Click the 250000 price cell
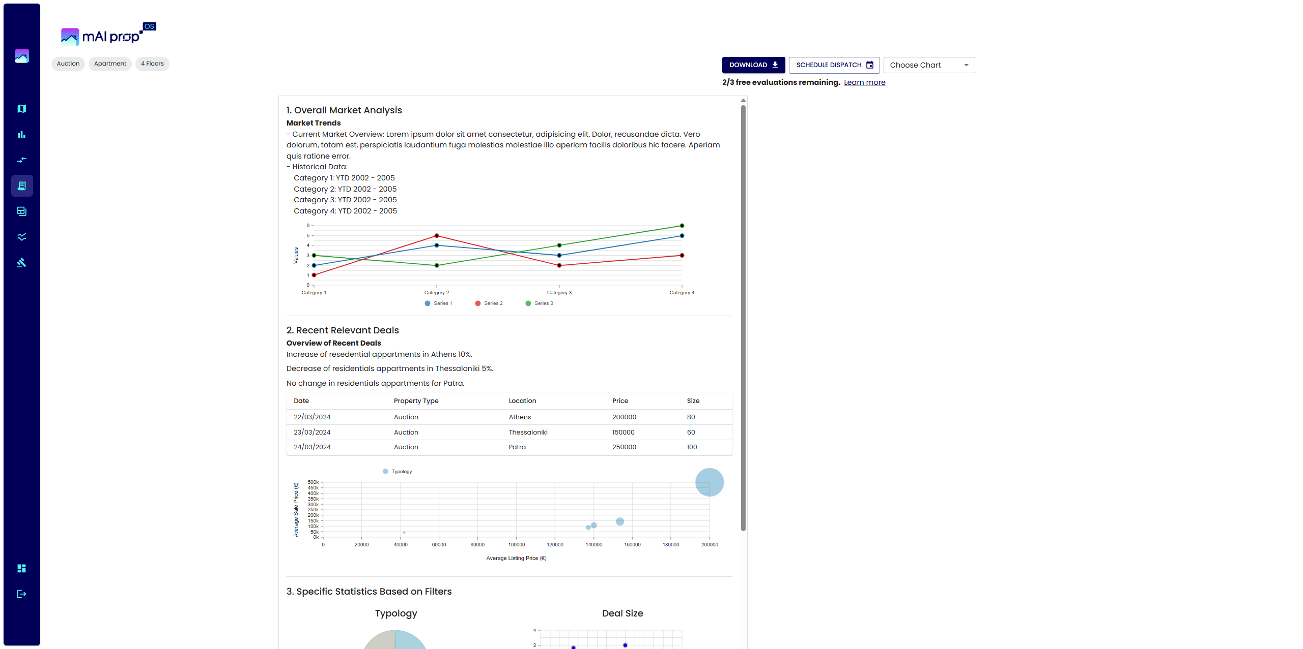Screen dimensions: 1303x649 (x=624, y=447)
